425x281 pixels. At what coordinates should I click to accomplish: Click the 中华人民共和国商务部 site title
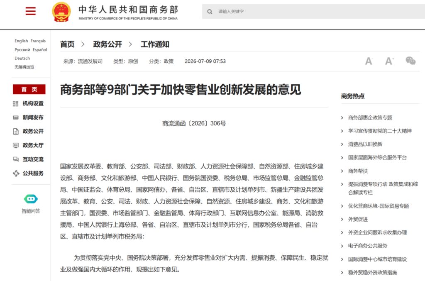point(128,10)
